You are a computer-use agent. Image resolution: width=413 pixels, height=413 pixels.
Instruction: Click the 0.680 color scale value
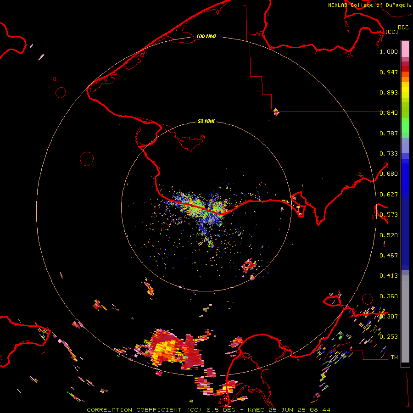389,174
